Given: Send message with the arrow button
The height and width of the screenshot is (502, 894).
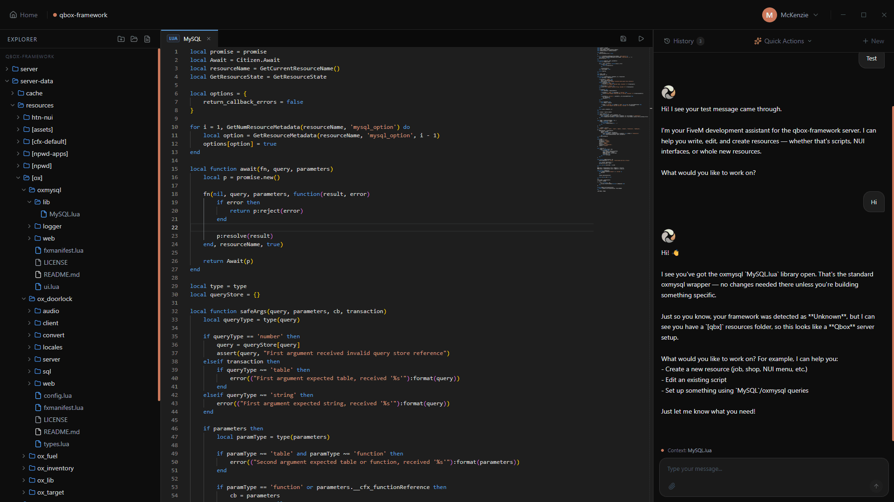Looking at the screenshot, I should click(x=876, y=486).
